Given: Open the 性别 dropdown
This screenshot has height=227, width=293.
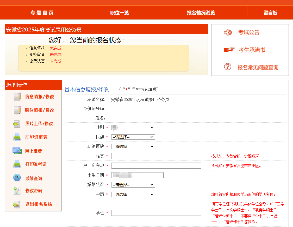Looking at the screenshot, I should coord(133,128).
